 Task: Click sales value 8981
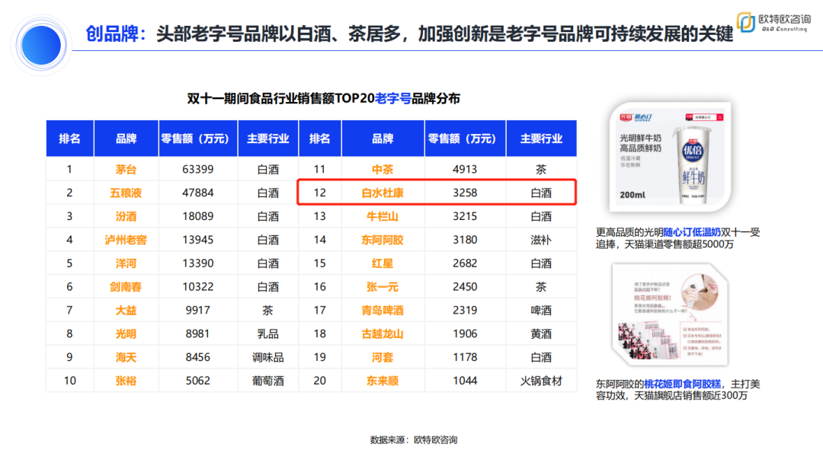coord(198,334)
